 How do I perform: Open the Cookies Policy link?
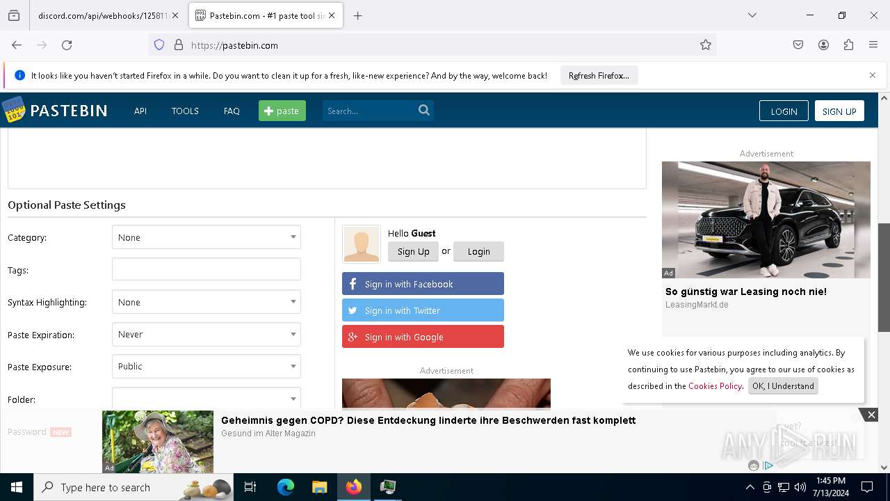715,386
